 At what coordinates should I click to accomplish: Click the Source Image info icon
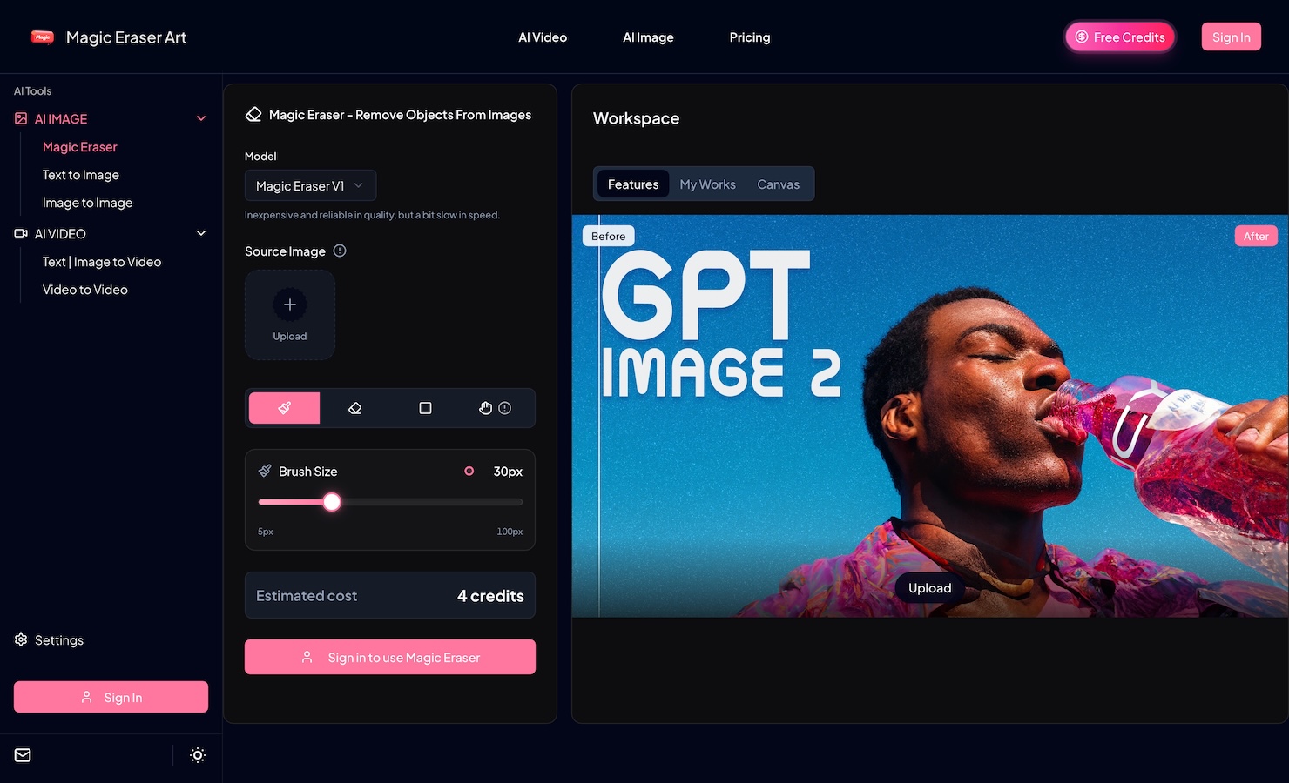(x=340, y=251)
